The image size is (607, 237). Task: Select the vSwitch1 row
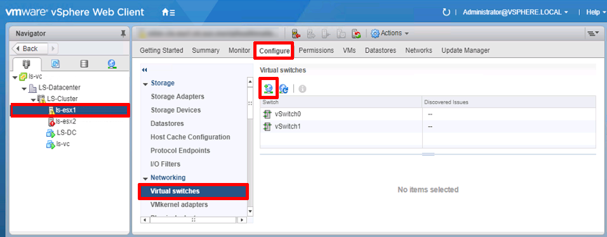coord(428,126)
